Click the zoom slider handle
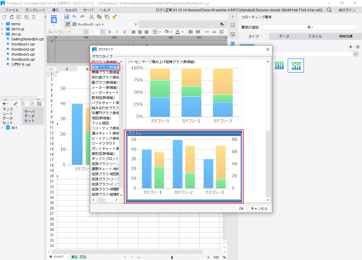The image size is (362, 260). 172,257
